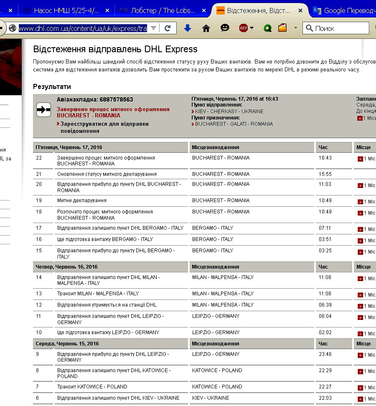
Task: Click the Adblock Plus ABP icon
Action: [x=244, y=28]
